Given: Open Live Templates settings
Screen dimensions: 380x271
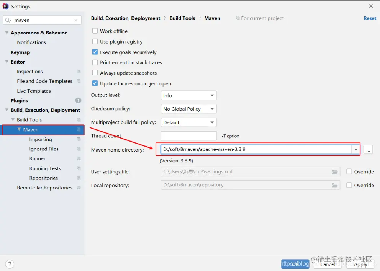Looking at the screenshot, I should click(34, 91).
